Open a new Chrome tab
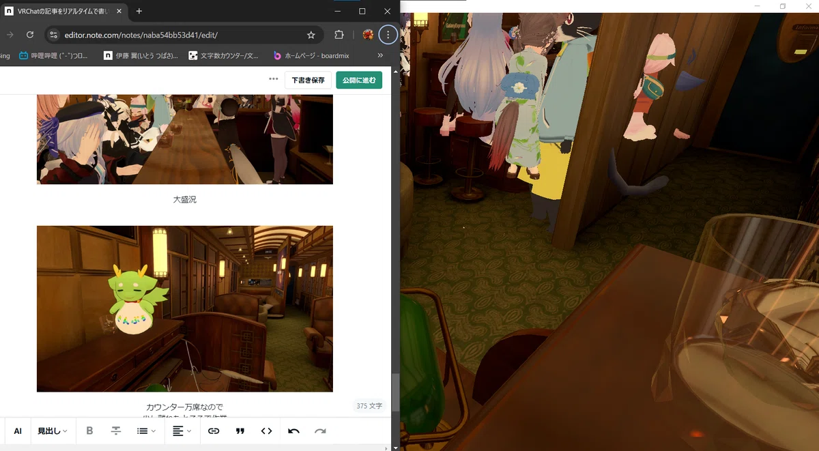Viewport: 819px width, 451px height. pos(139,11)
